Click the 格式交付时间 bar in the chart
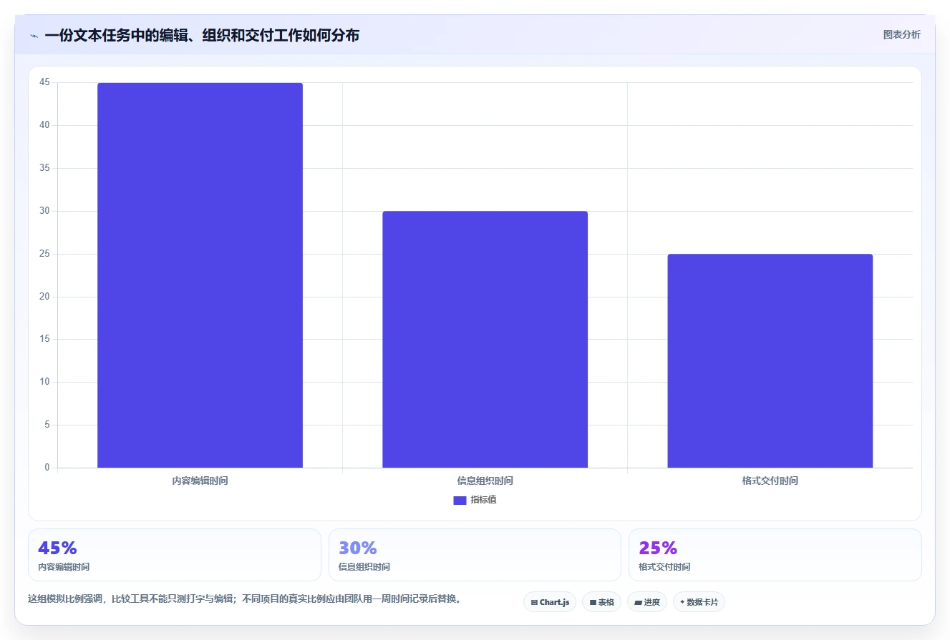Viewport: 950px width, 640px height. (770, 361)
